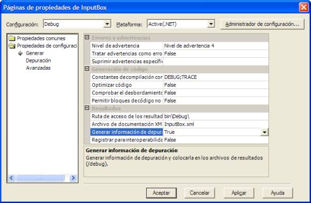Image resolution: width=311 pixels, height=203 pixels.
Task: Click the Propiedades comunes folder icon
Action: point(12,38)
